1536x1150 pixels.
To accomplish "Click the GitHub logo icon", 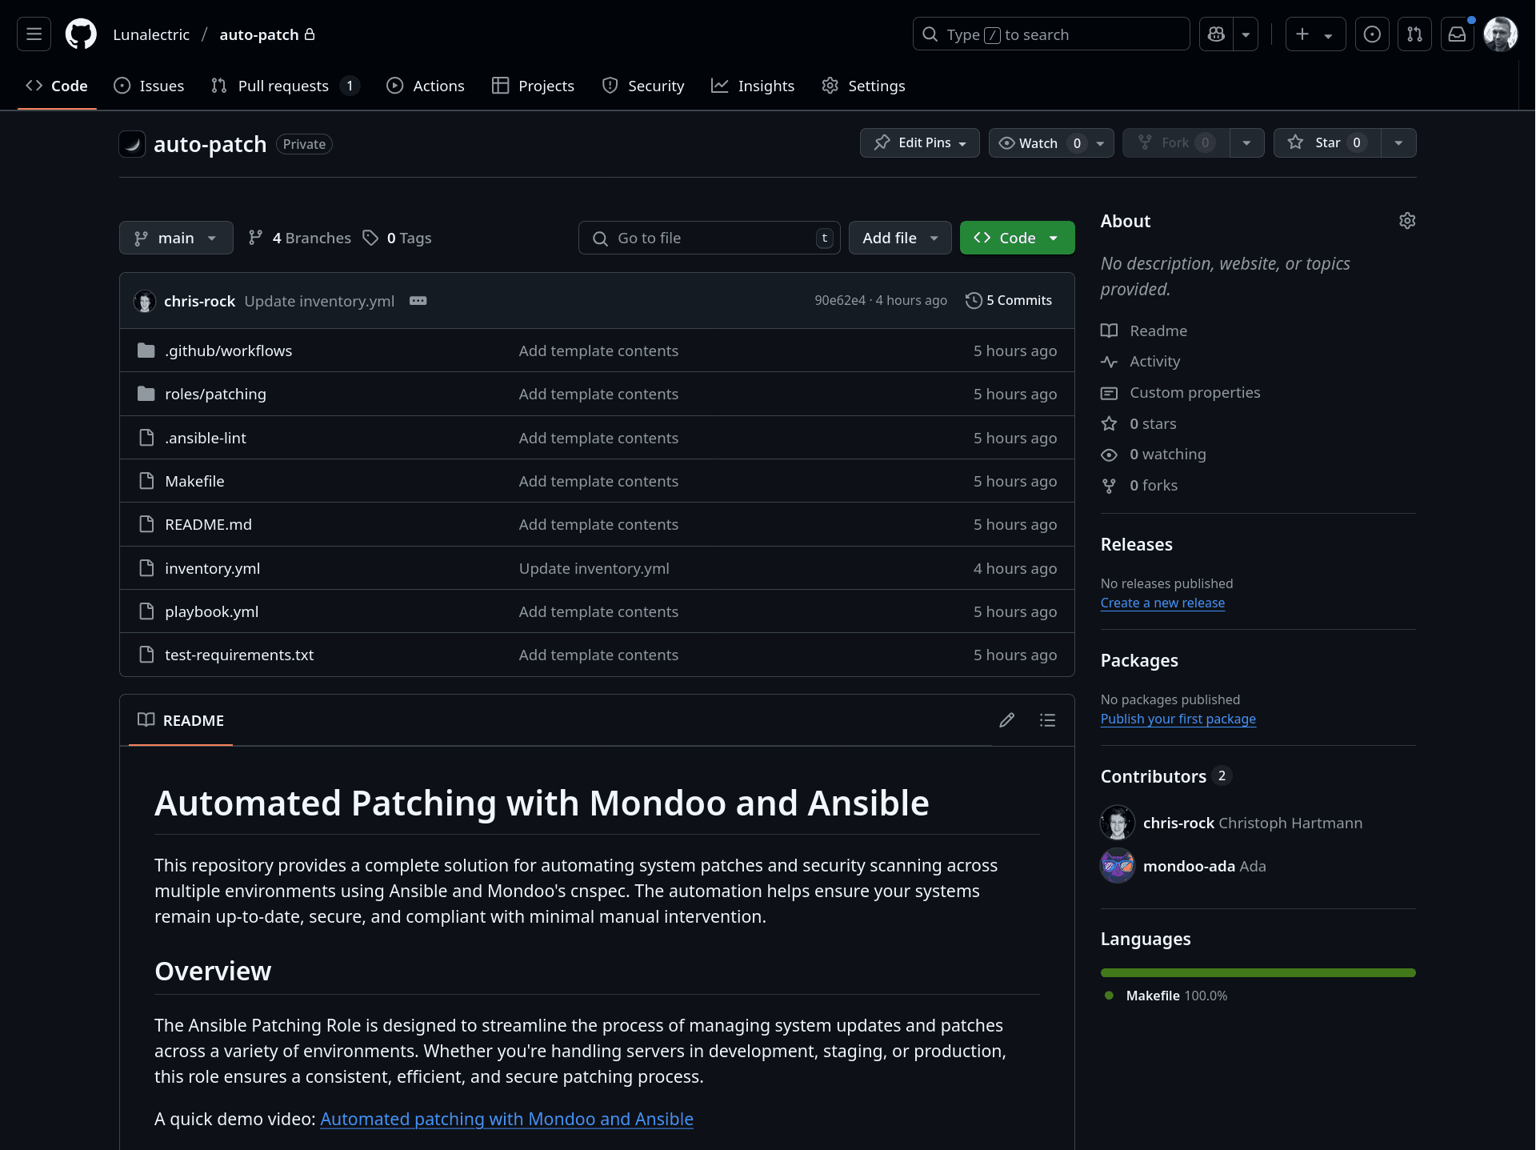I will (x=81, y=34).
